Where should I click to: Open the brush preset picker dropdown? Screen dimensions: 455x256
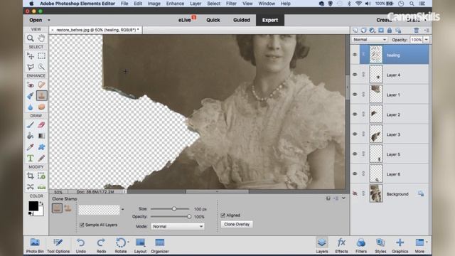click(x=123, y=209)
